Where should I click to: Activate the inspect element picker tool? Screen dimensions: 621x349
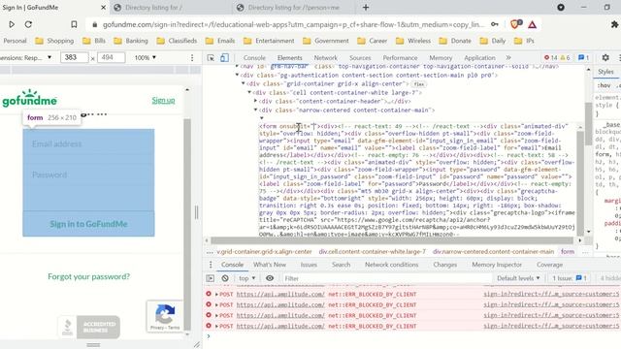211,58
